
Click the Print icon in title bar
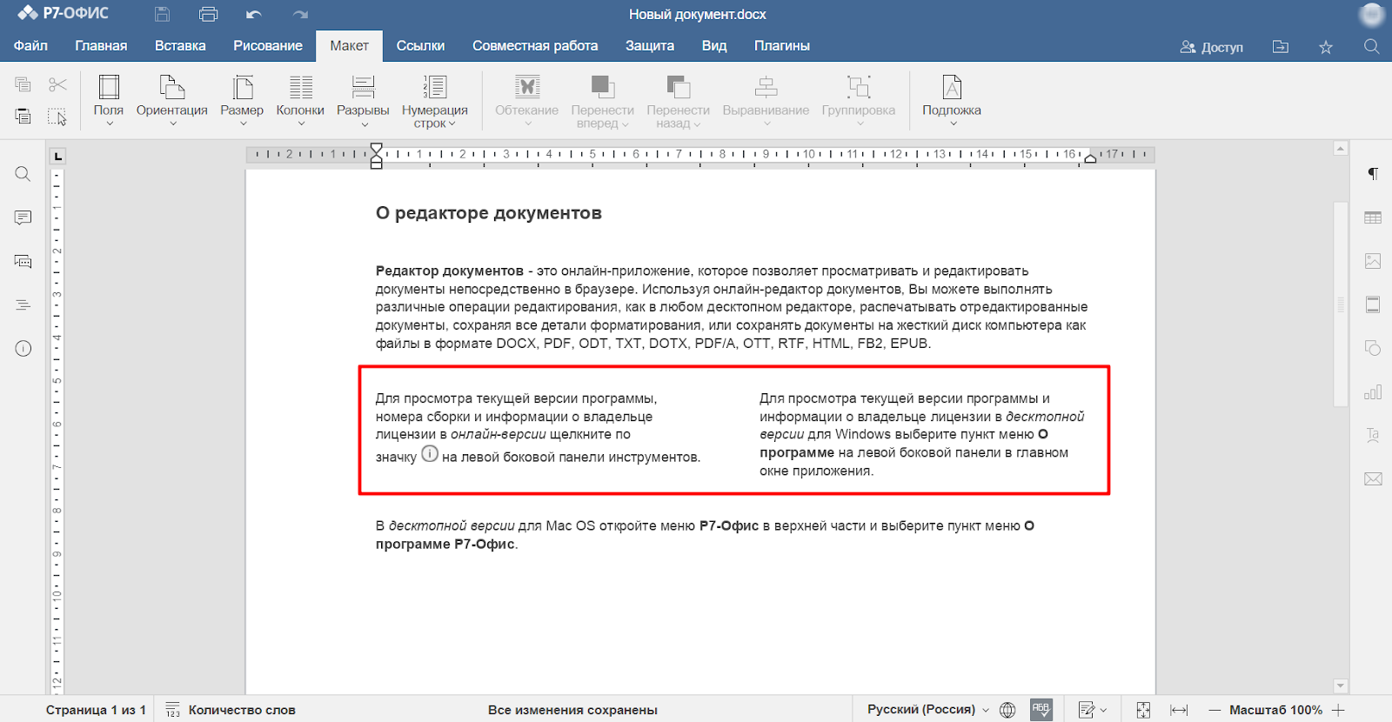[208, 14]
